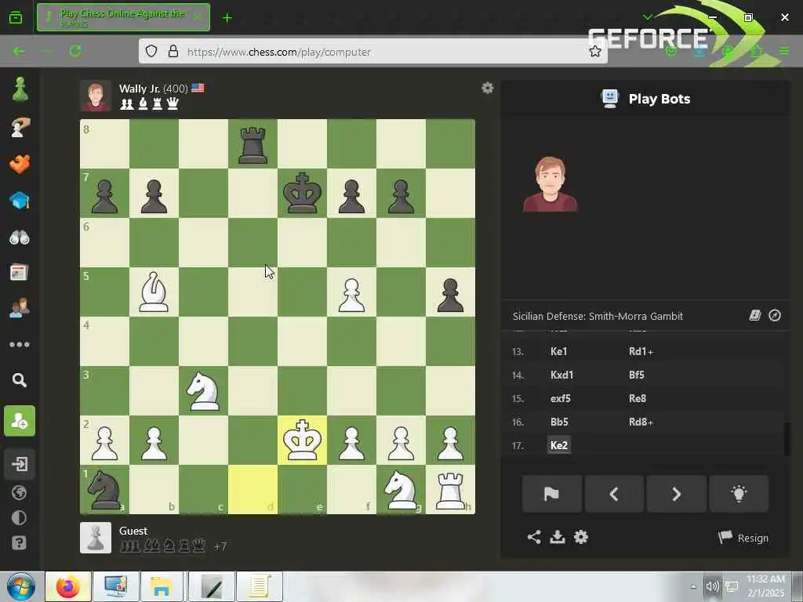Bookmark page with the star icon
This screenshot has width=803, height=602.
[594, 51]
